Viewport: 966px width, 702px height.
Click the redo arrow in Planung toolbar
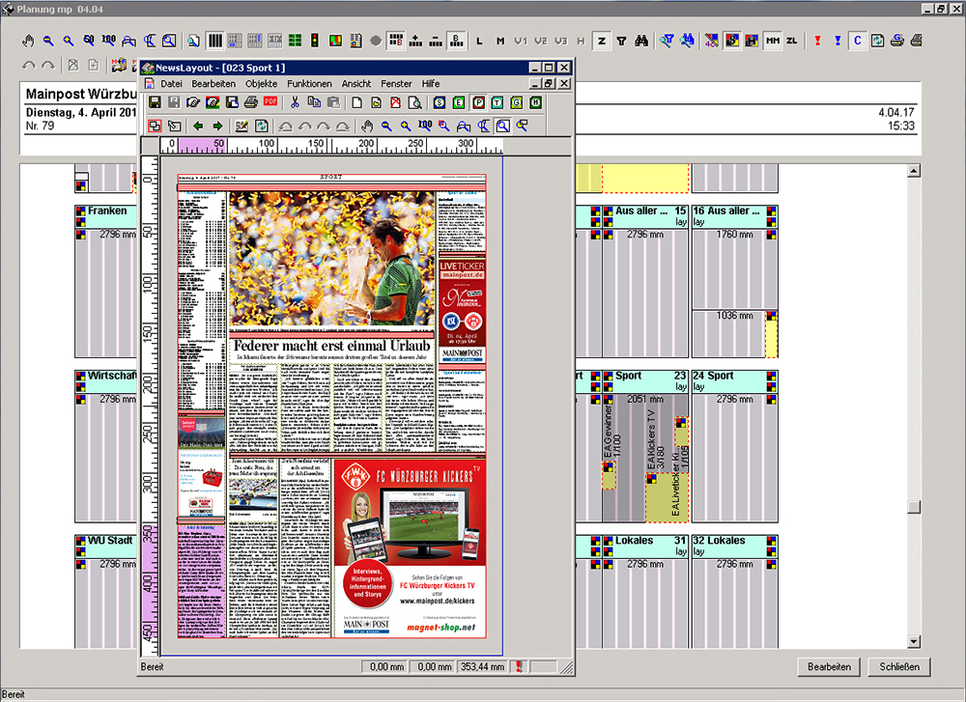(48, 65)
